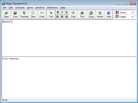Clear the text with the Clear icon
Viewport: 138px width, 103px height.
point(33,14)
